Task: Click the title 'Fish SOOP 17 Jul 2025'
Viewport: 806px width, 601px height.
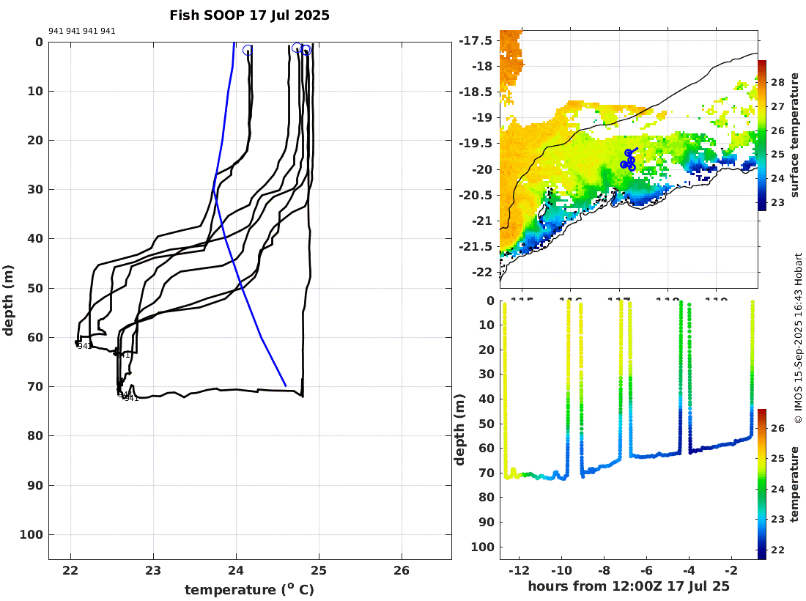Action: click(249, 15)
